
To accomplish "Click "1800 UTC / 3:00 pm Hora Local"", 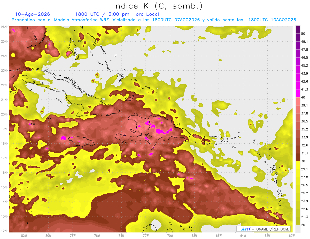I will [x=117, y=14].
